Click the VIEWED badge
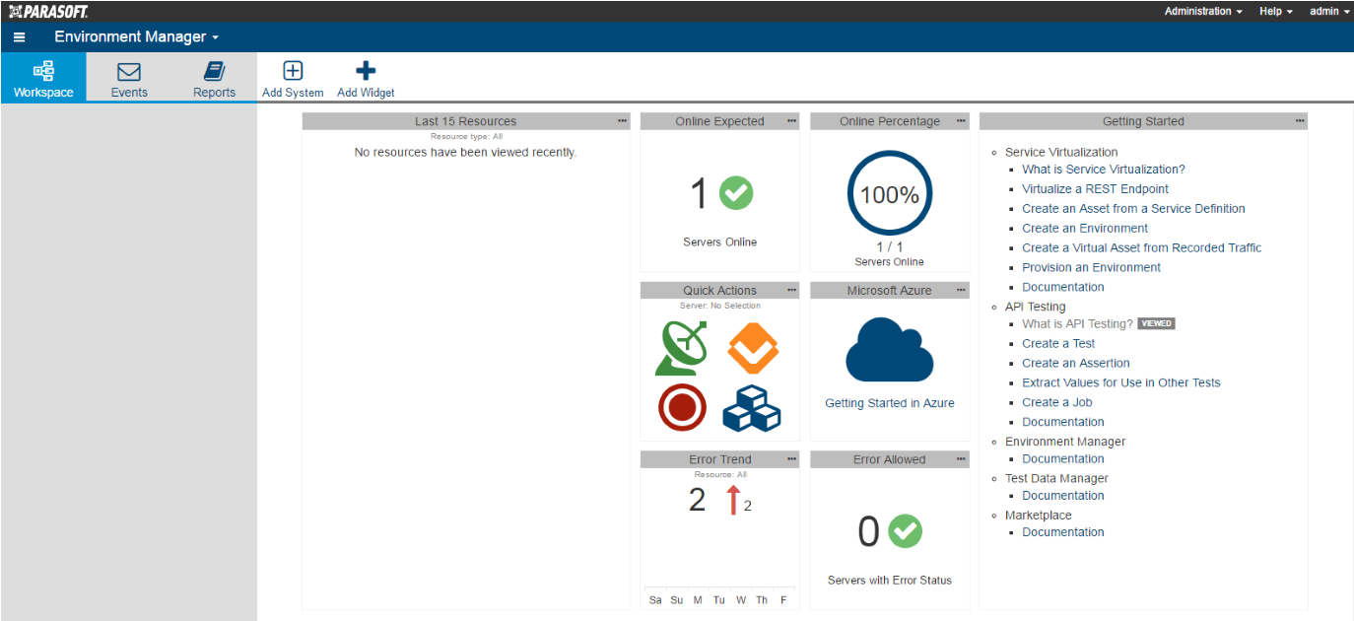This screenshot has height=621, width=1354. (1156, 323)
